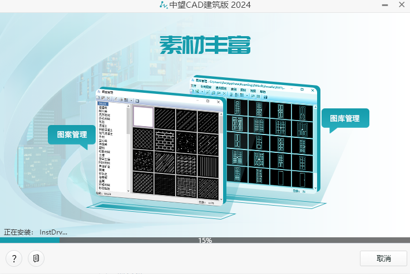Select the brick pattern thumbnail
The image size is (410, 274).
(x=165, y=139)
